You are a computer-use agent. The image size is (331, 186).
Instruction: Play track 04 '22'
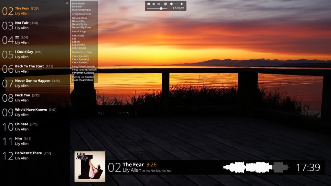pos(35,40)
